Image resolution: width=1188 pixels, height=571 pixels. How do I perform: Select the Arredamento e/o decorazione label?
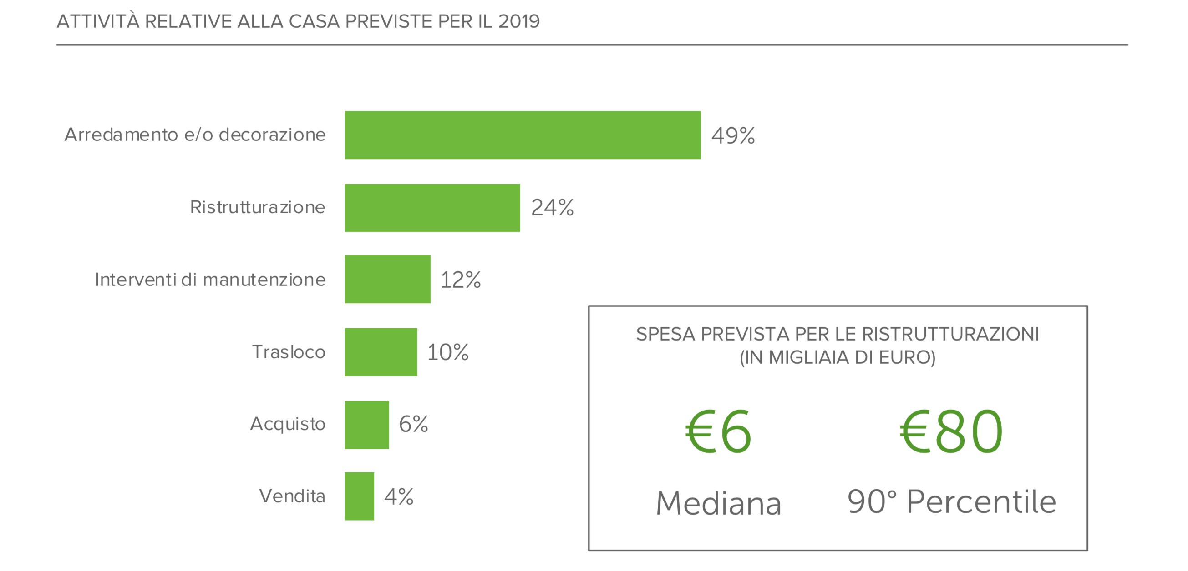(195, 135)
